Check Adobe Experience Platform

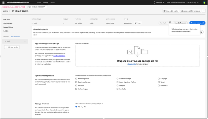tap(117, 82)
